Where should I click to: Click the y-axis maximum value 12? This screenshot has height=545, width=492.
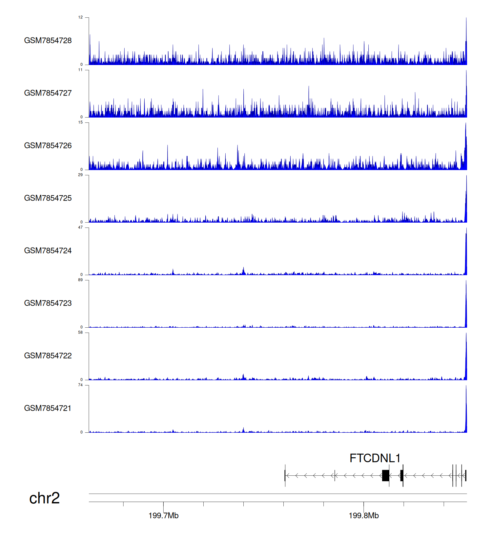[80, 17]
